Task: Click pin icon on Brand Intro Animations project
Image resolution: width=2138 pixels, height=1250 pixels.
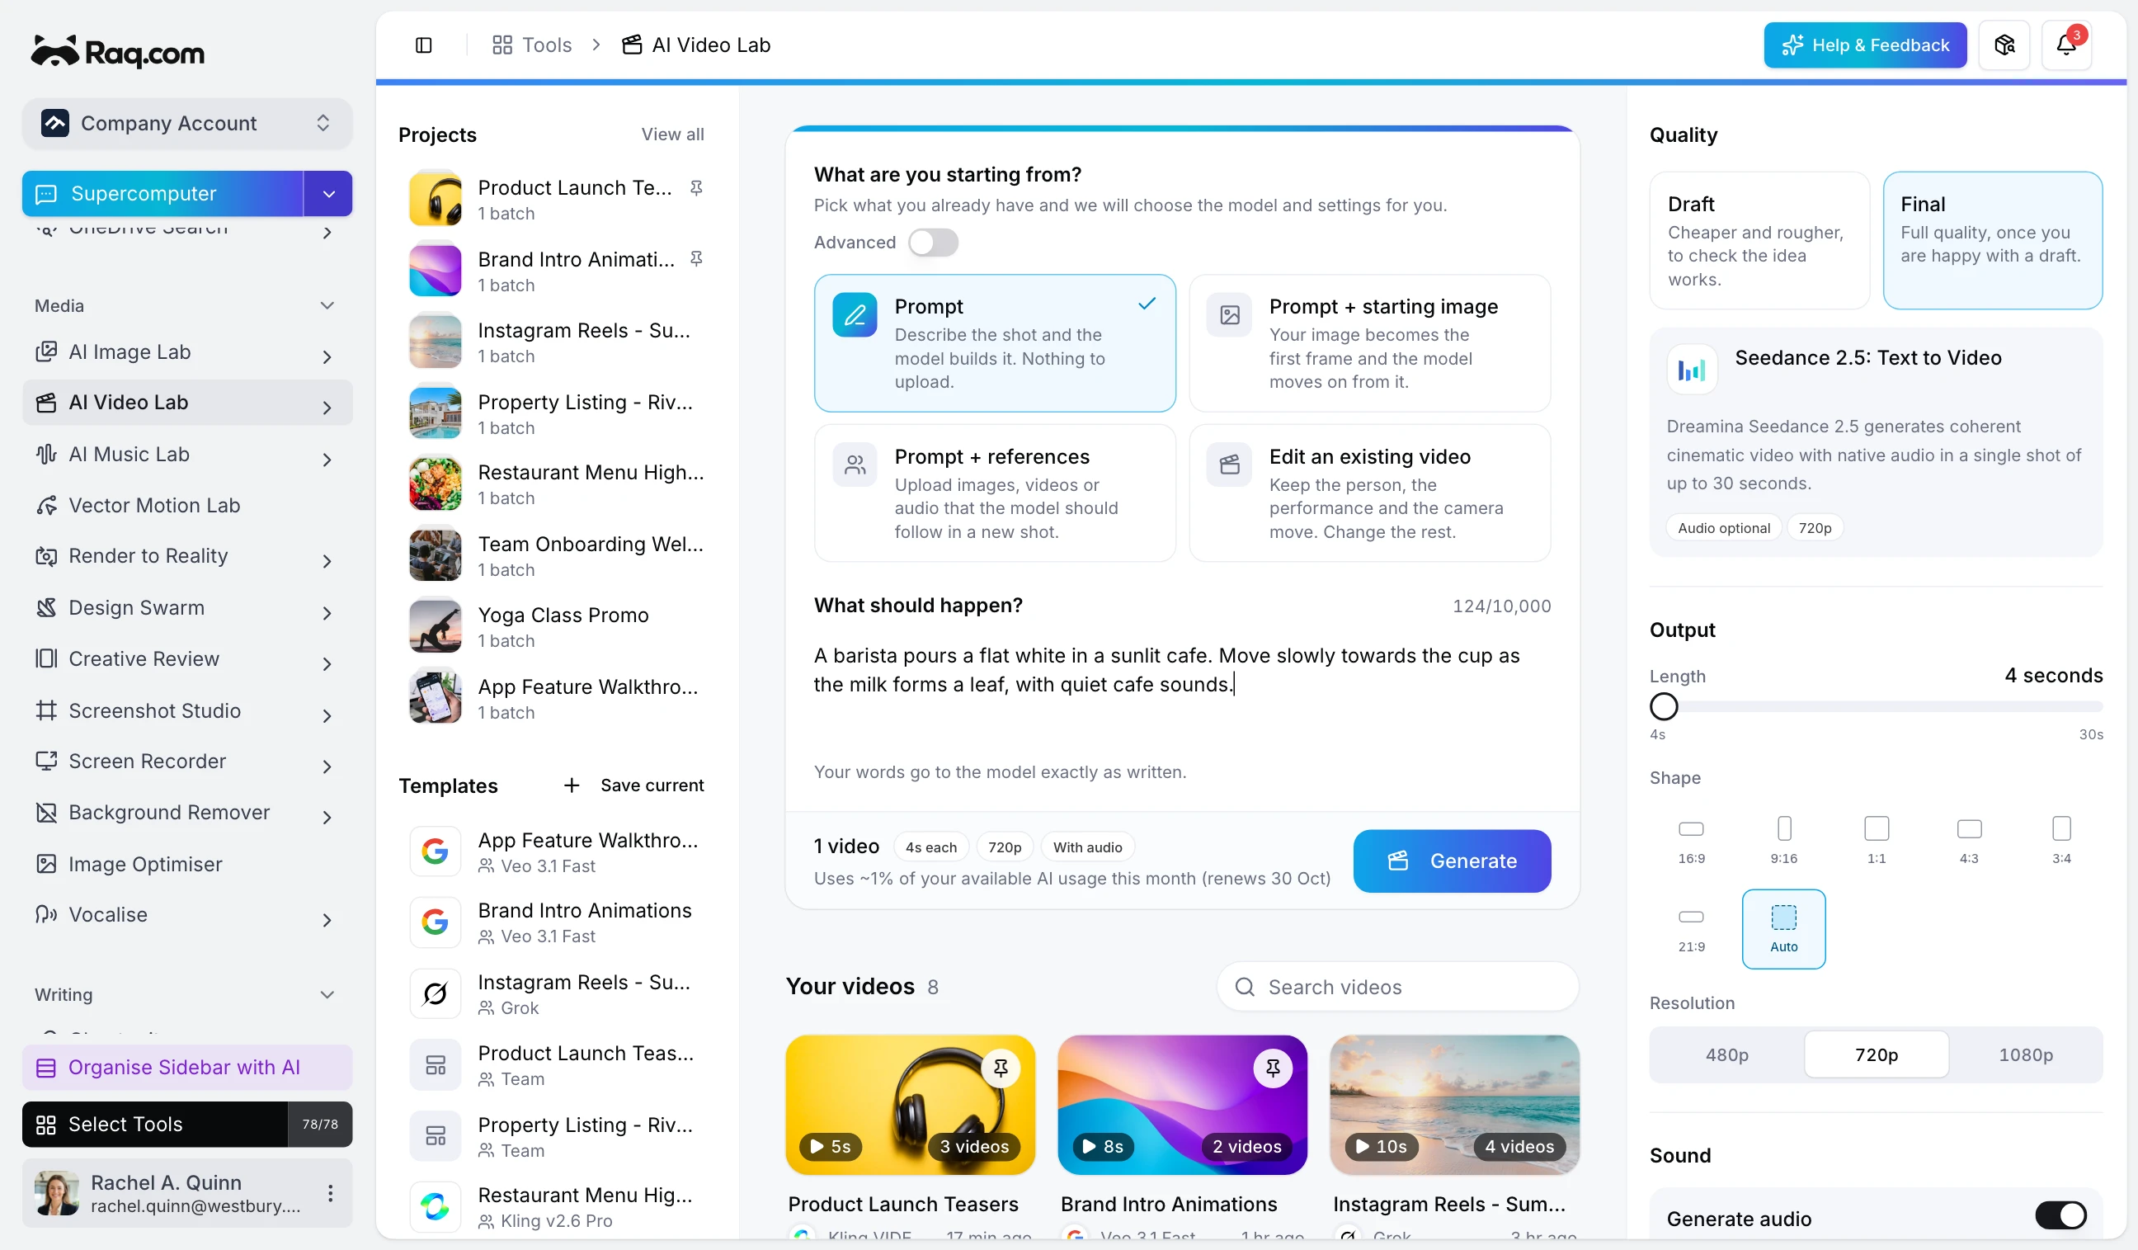Action: pos(695,259)
